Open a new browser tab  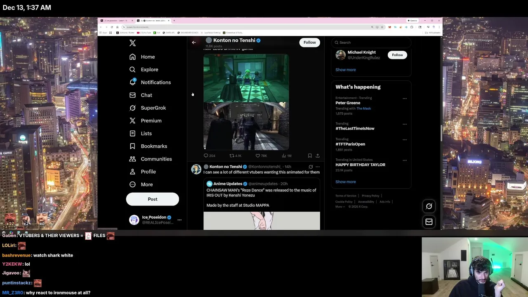click(x=174, y=21)
